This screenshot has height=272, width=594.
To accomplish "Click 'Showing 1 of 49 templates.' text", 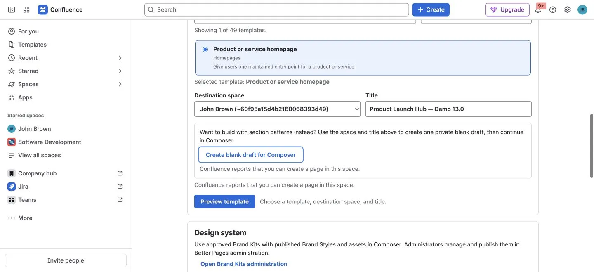I will click(x=230, y=30).
